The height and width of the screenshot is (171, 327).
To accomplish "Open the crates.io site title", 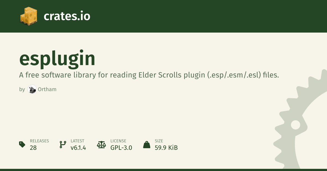I will [67, 16].
